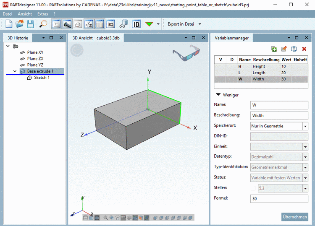Click the Beschreibung field containing Width
315x226 pixels.
click(279, 115)
